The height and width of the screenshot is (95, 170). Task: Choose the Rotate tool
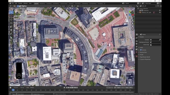click(11, 23)
